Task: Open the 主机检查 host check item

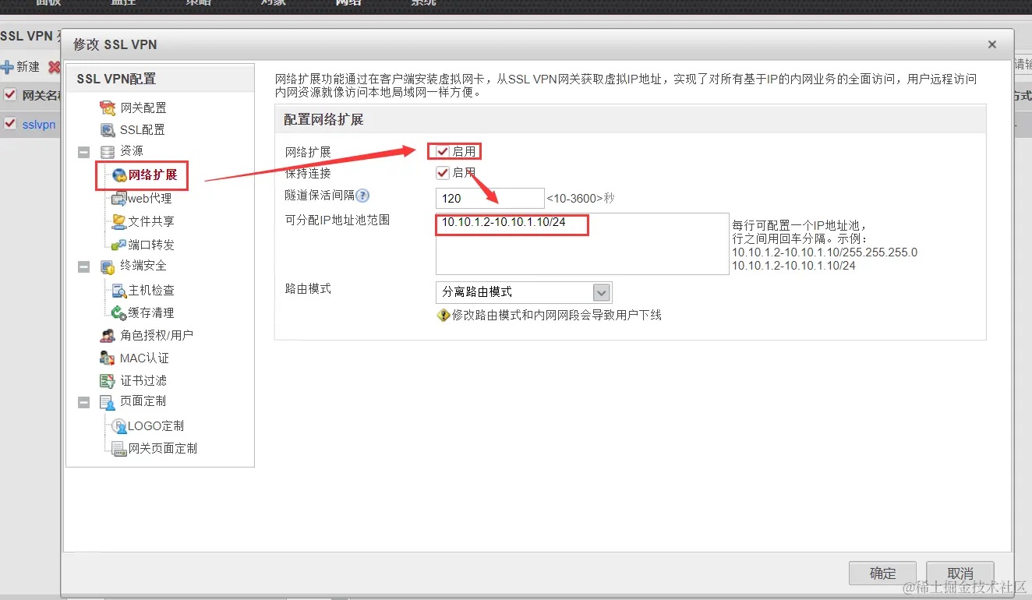Action: click(x=143, y=290)
